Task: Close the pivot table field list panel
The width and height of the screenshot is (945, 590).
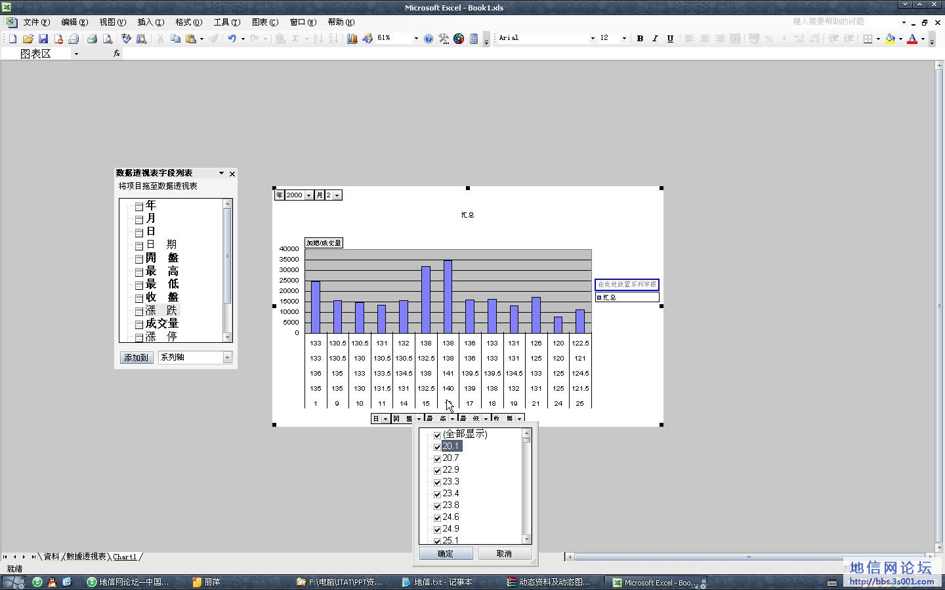Action: coord(232,174)
